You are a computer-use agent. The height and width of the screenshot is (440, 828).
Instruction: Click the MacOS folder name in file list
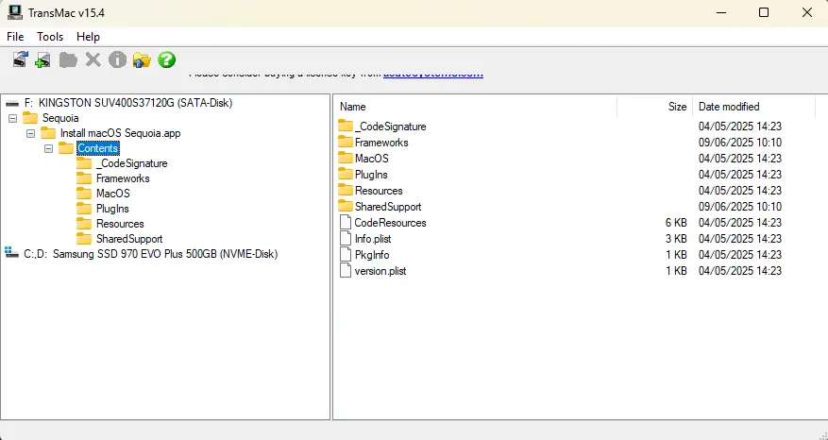372,159
